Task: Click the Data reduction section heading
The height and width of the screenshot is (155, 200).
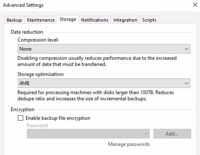Action: pyautogui.click(x=27, y=32)
